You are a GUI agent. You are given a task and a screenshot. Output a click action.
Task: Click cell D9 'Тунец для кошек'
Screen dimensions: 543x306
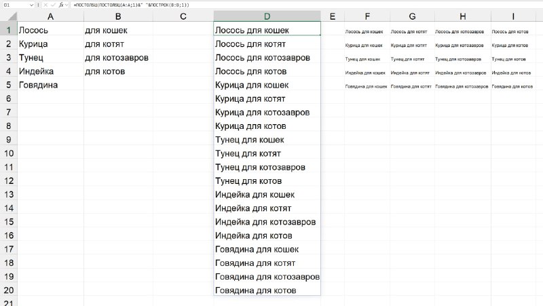[267, 140]
